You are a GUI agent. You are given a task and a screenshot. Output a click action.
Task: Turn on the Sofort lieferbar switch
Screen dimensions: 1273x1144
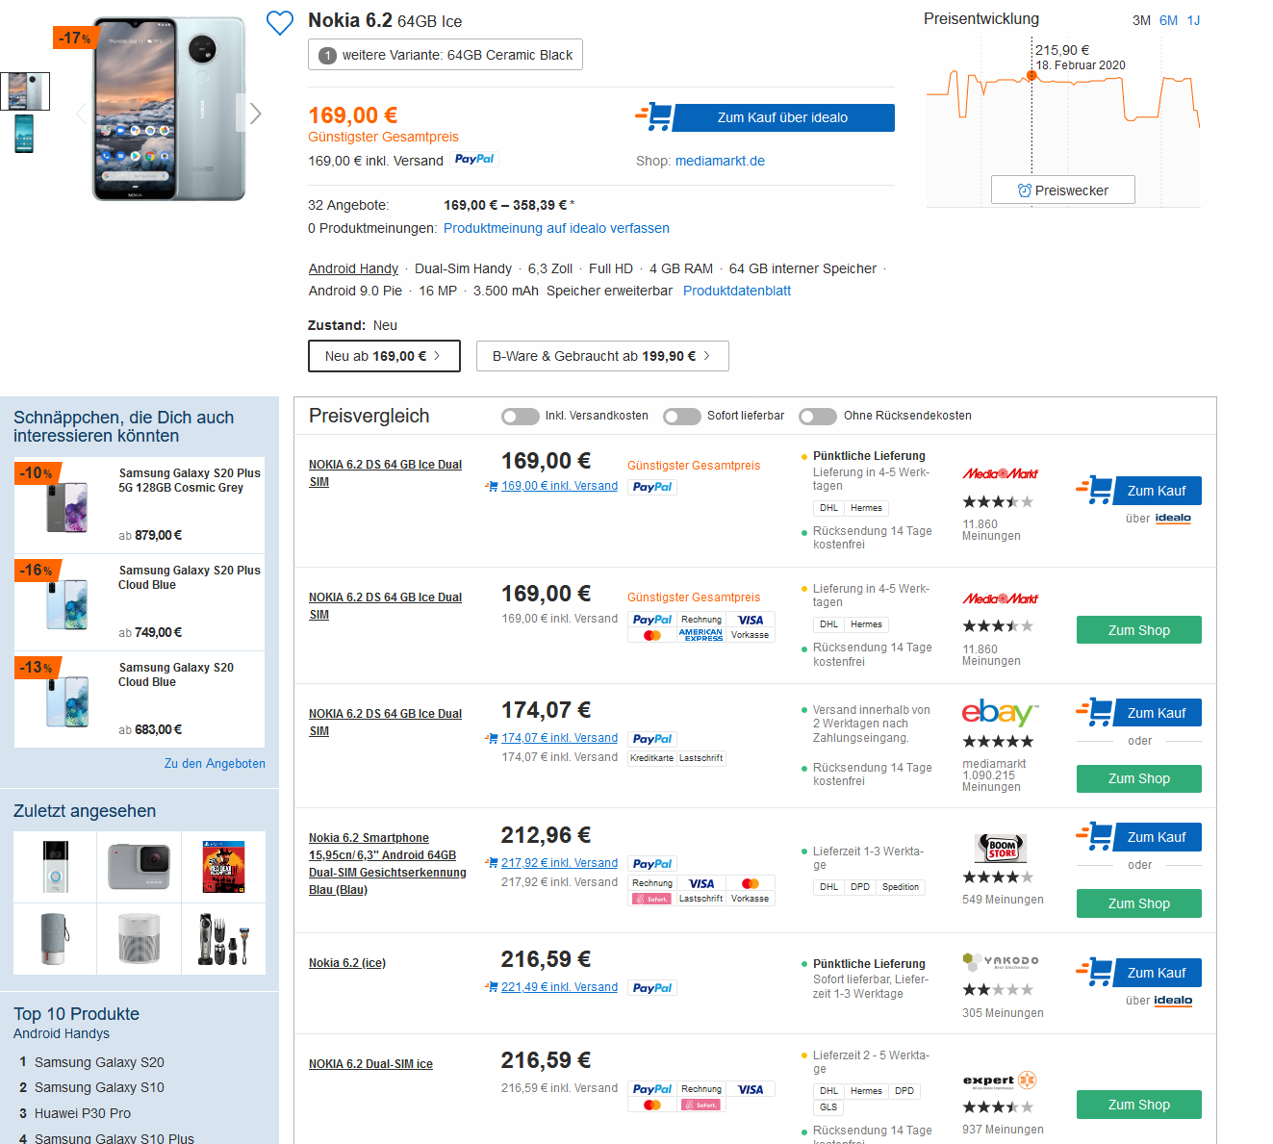point(682,417)
